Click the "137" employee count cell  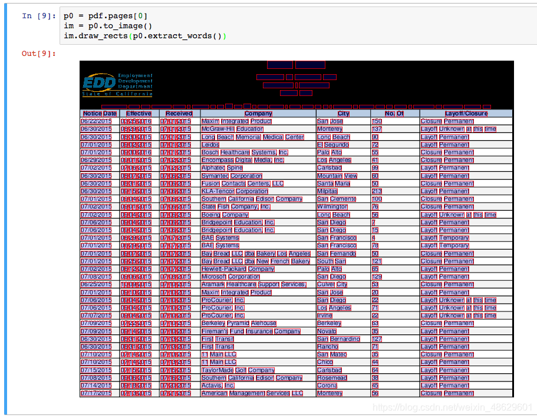377,129
